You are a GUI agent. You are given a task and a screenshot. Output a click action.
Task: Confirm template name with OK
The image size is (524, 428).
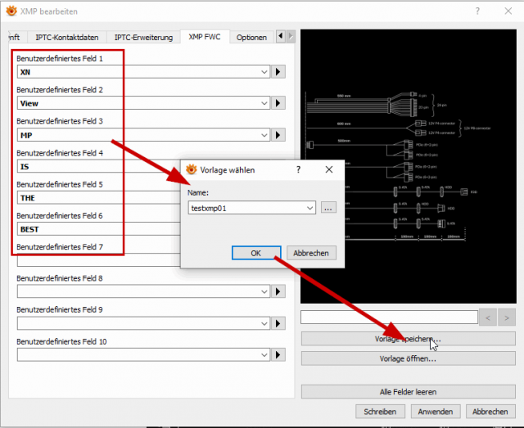256,253
